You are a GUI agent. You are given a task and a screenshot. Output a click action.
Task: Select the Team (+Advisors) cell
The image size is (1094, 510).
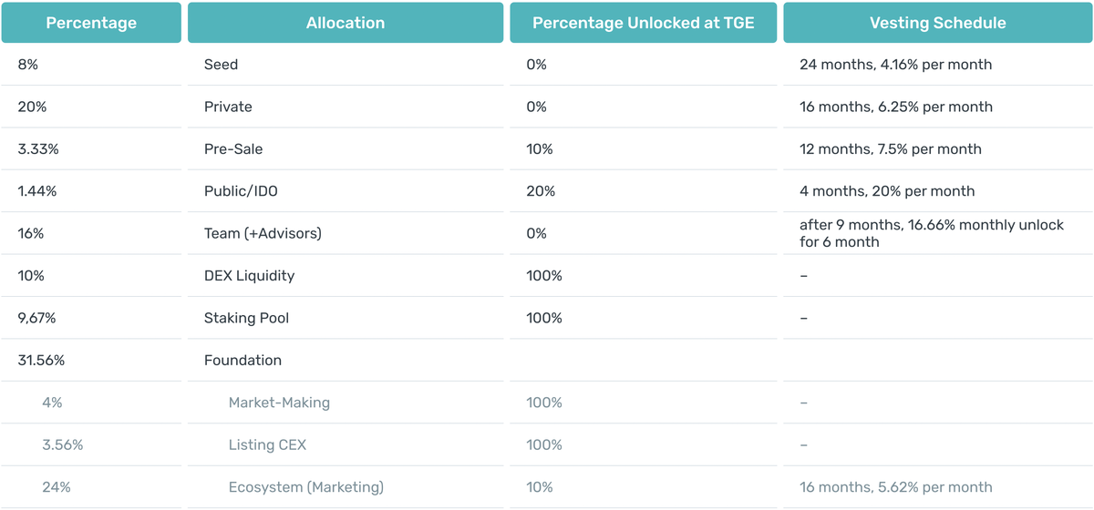(263, 233)
